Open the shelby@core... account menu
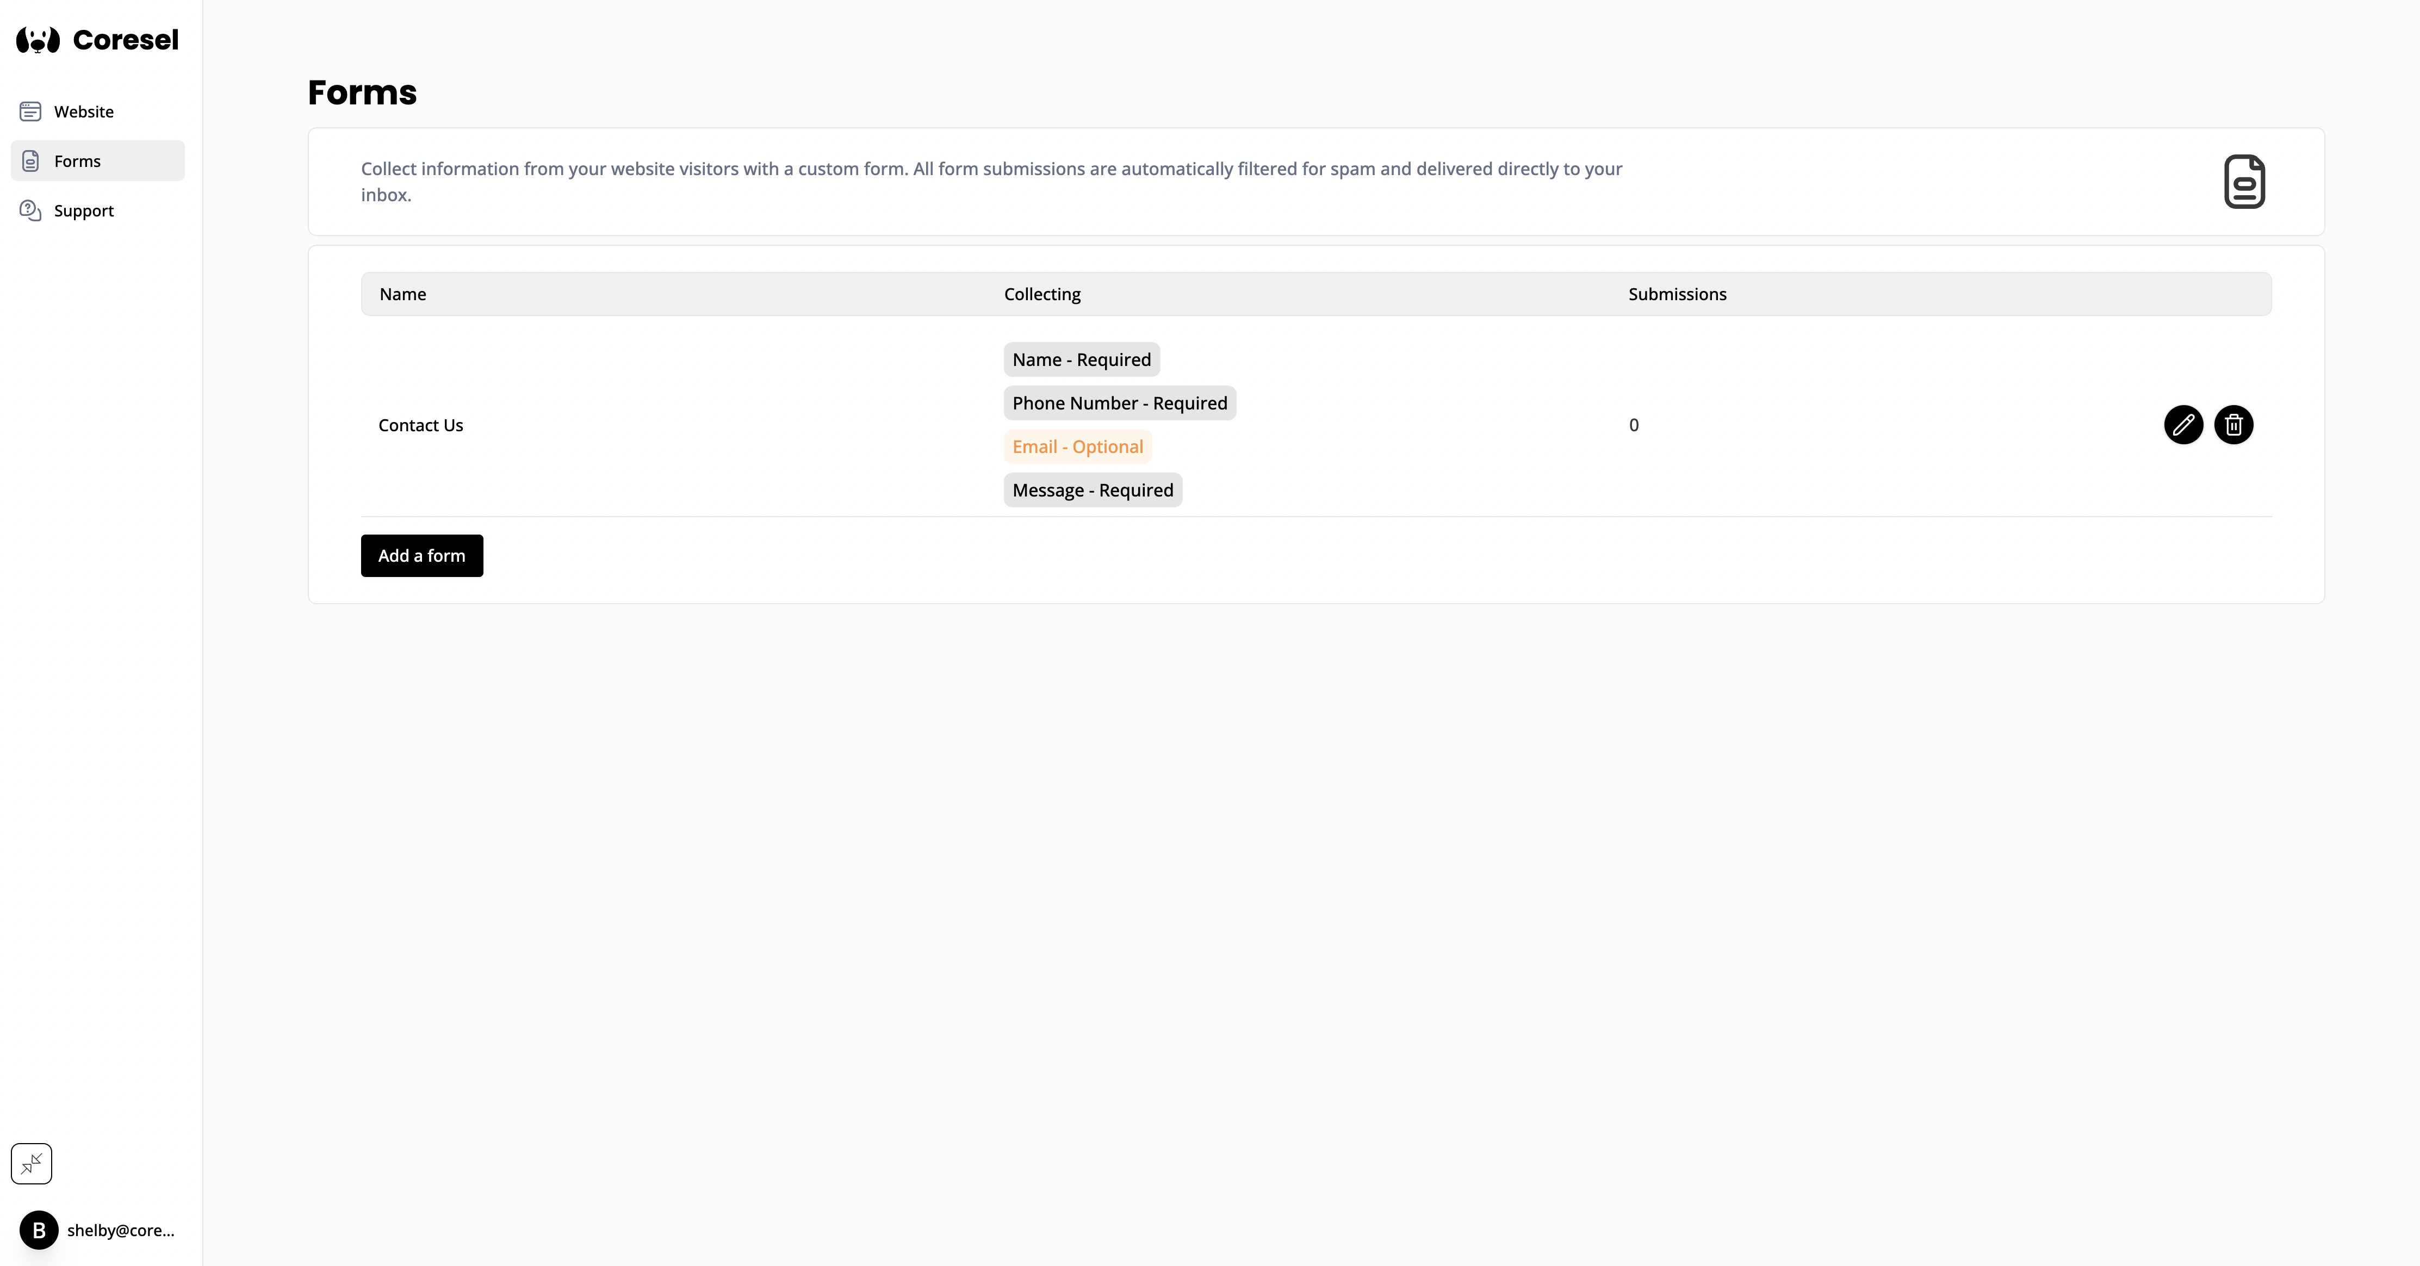Viewport: 2420px width, 1266px height. click(98, 1230)
